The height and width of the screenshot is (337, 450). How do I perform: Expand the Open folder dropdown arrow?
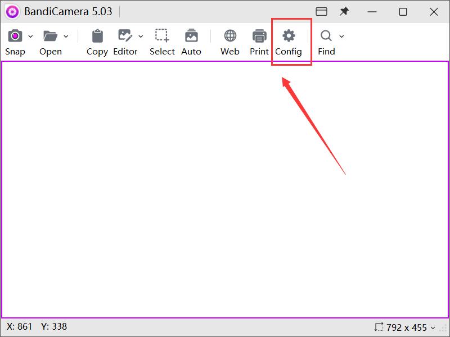pos(66,37)
